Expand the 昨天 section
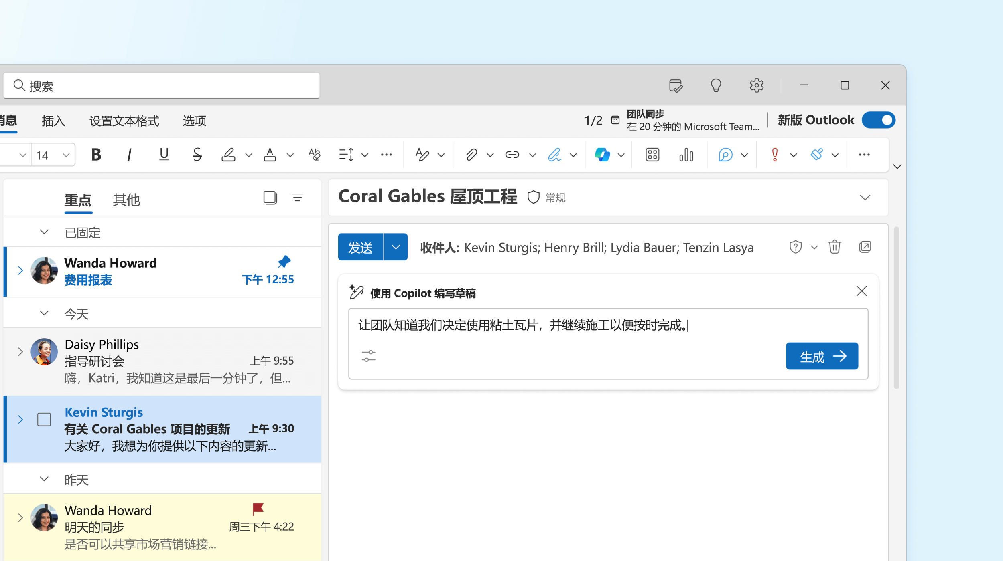The image size is (1003, 561). 44,480
